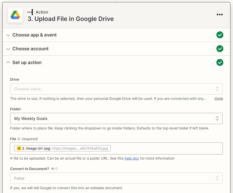Open the three-dot step options menu
Image resolution: width=233 pixels, height=193 pixels.
pyautogui.click(x=219, y=15)
